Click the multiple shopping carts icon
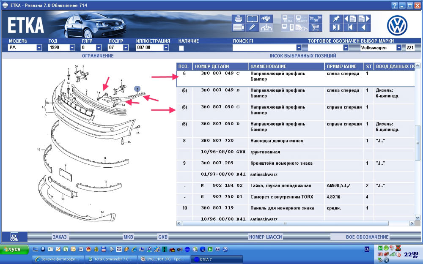 click(316, 19)
